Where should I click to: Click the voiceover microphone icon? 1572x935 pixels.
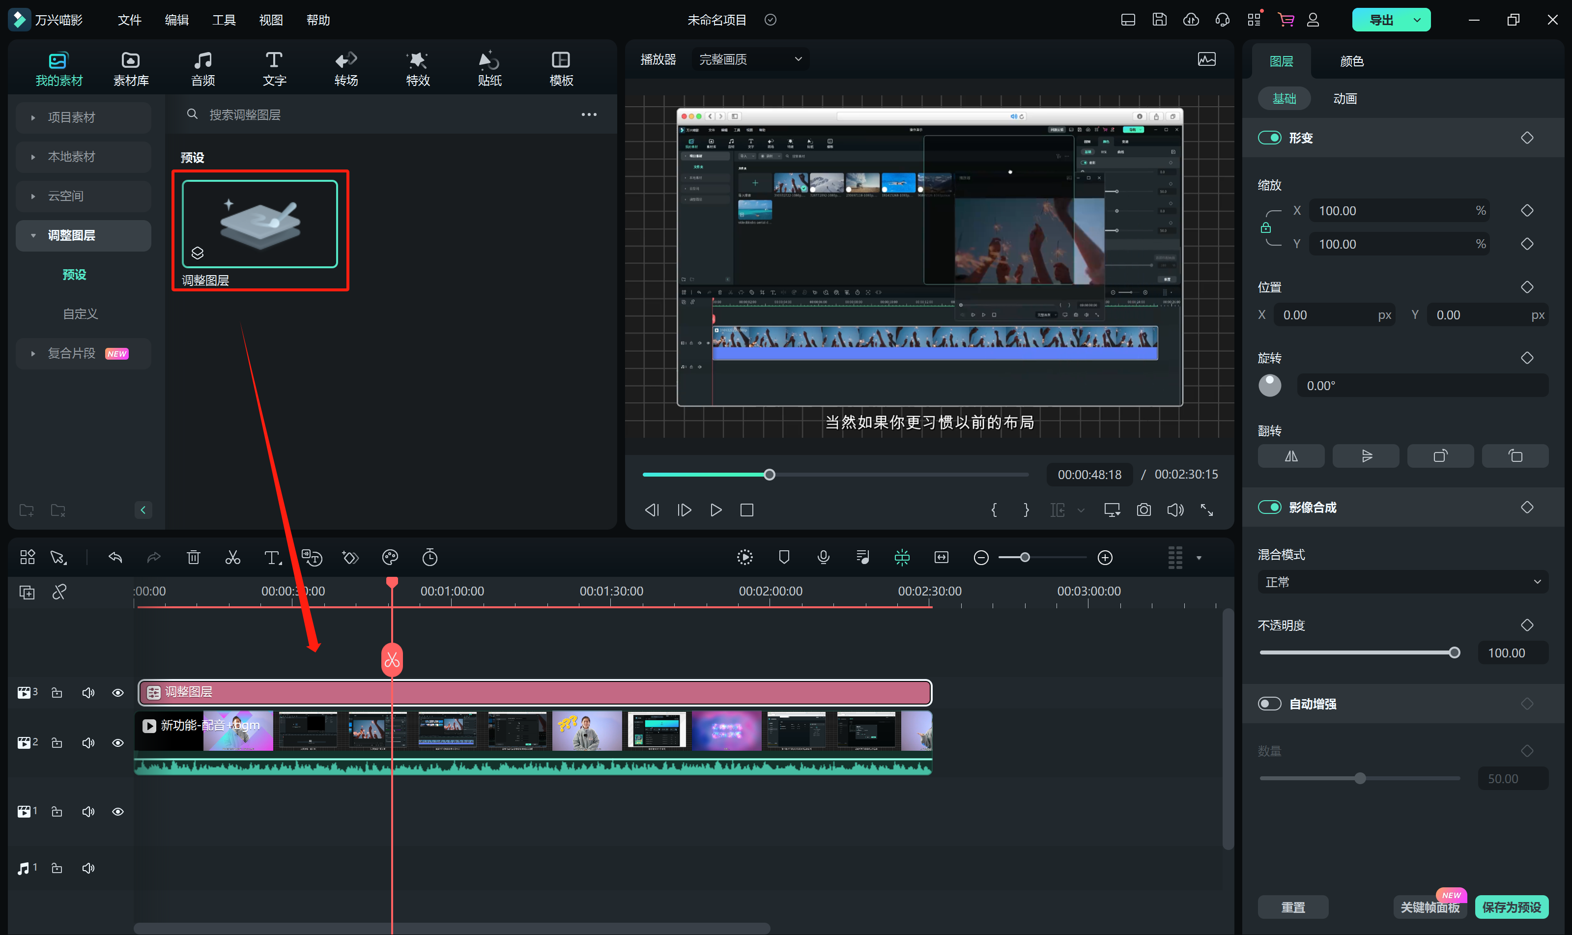[x=823, y=558]
